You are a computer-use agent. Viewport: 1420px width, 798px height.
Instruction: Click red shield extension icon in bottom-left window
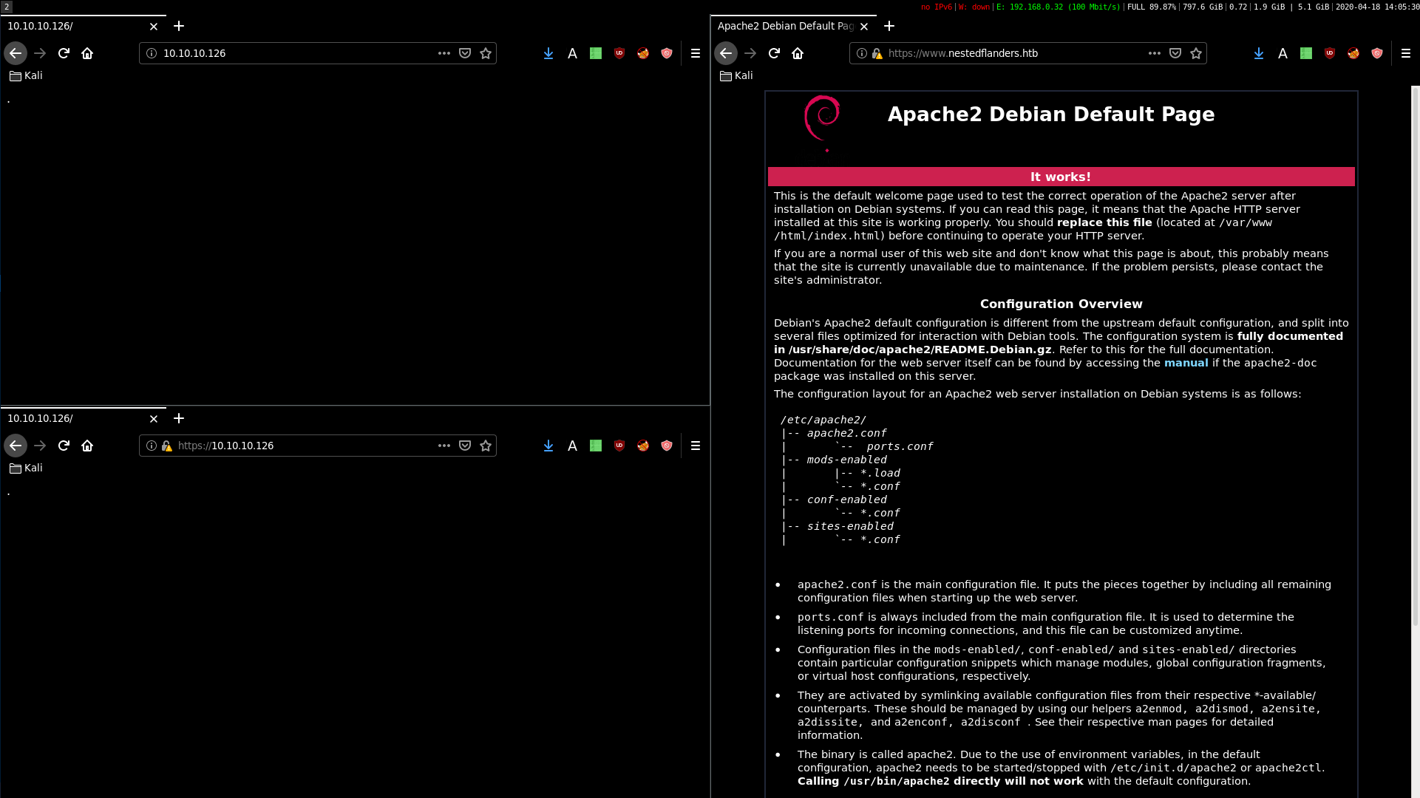tap(667, 446)
